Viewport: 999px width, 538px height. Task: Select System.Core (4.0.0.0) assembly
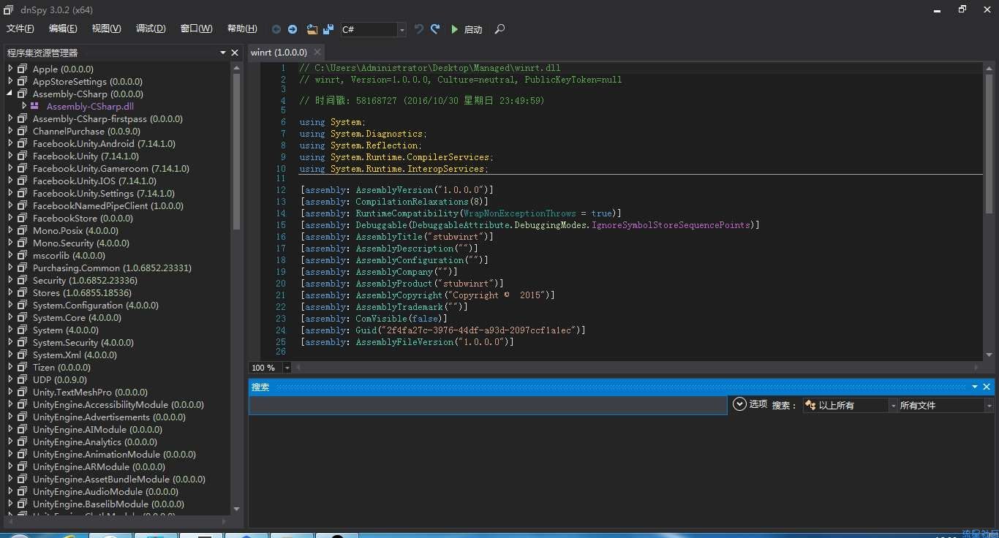77,317
